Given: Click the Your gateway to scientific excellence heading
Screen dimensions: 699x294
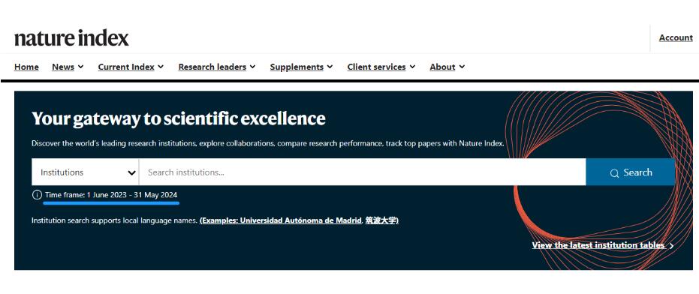Looking at the screenshot, I should (179, 119).
